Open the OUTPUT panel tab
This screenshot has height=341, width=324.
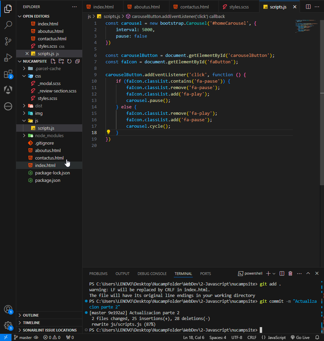tap(122, 274)
